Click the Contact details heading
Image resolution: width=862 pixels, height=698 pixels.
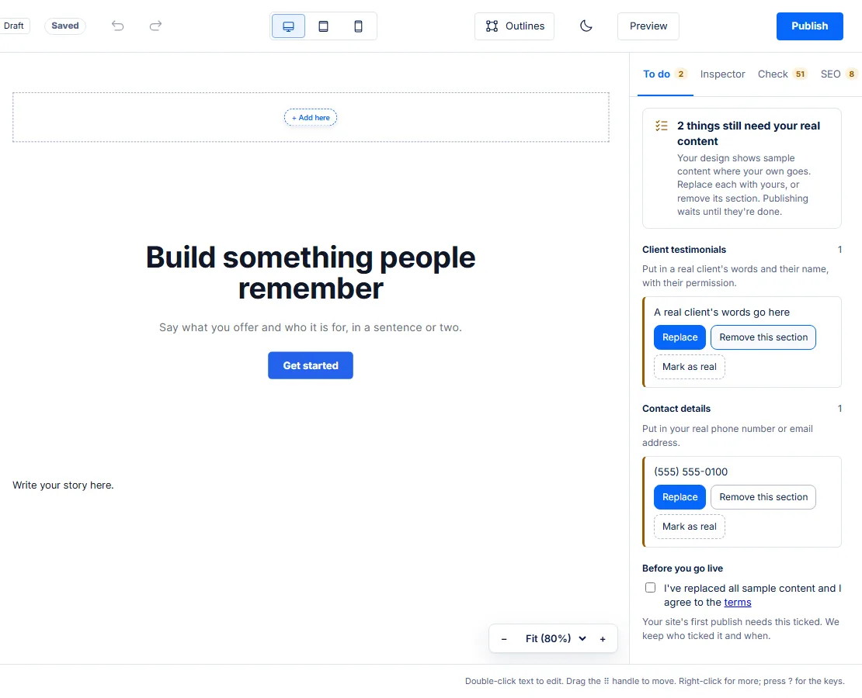click(676, 409)
